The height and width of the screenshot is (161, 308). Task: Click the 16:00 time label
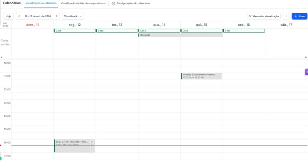tap(7, 143)
